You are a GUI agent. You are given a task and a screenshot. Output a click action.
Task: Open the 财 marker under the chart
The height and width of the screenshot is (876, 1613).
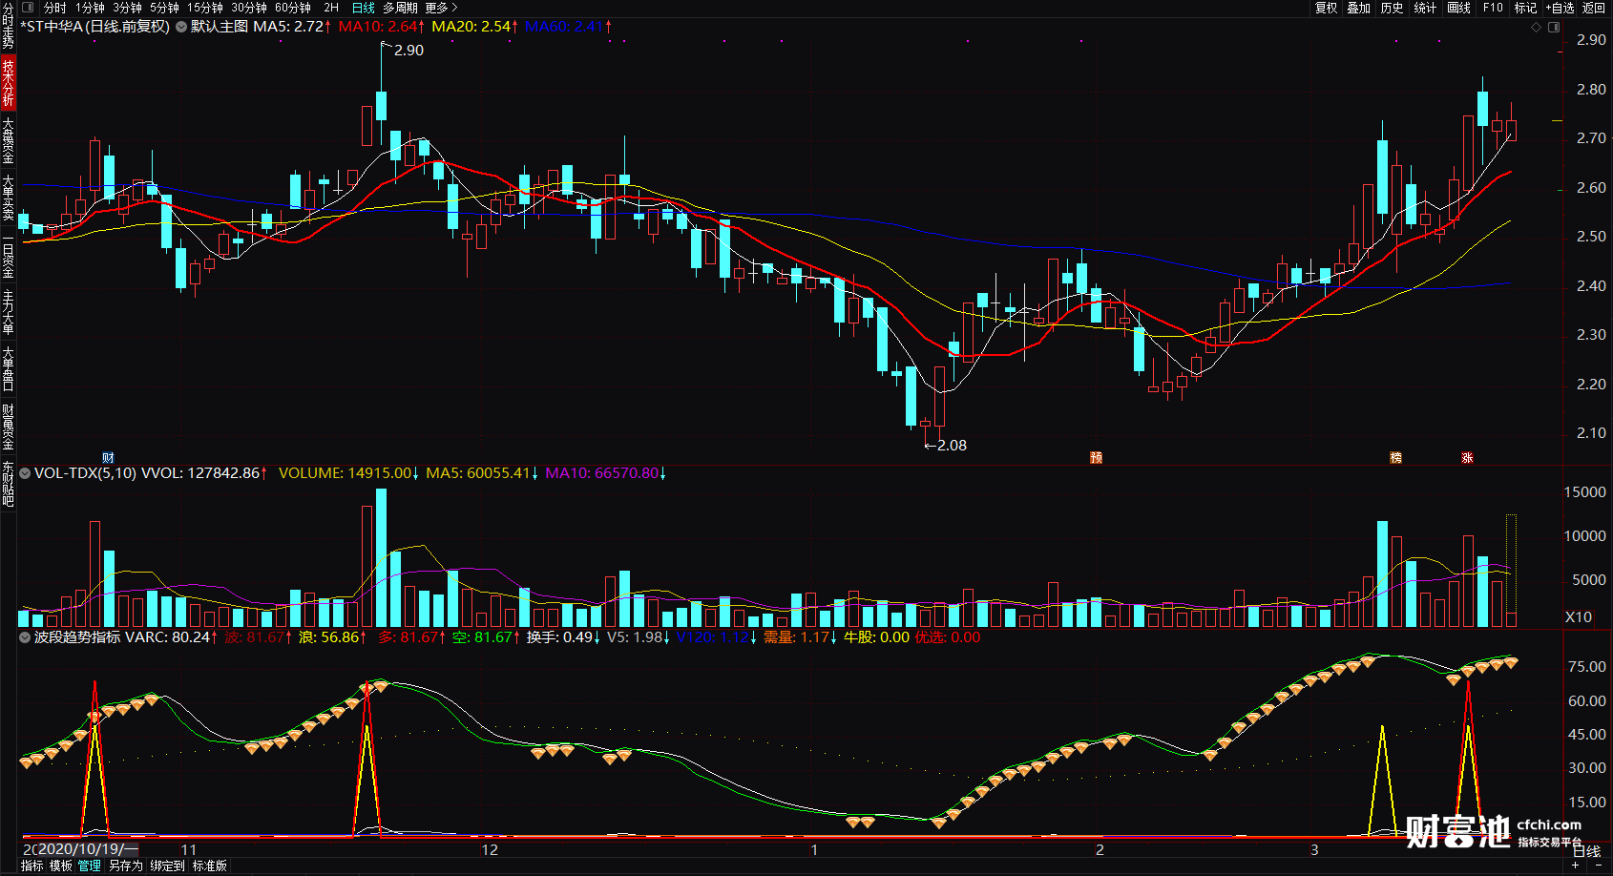point(109,458)
